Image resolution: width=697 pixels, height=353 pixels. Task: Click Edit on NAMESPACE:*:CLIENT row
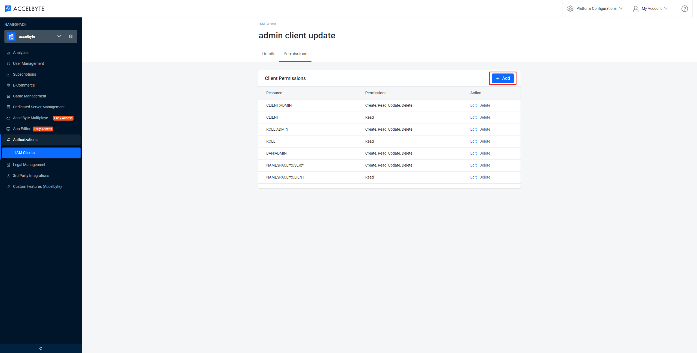473,177
